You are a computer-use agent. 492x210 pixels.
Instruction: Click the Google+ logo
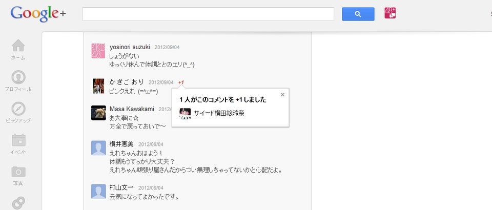click(38, 14)
